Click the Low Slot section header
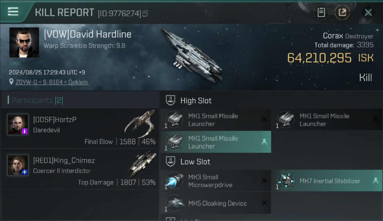The height and width of the screenshot is (221, 383). coord(195,162)
